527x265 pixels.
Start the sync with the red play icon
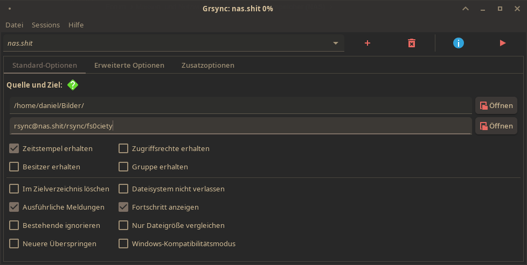pos(503,43)
